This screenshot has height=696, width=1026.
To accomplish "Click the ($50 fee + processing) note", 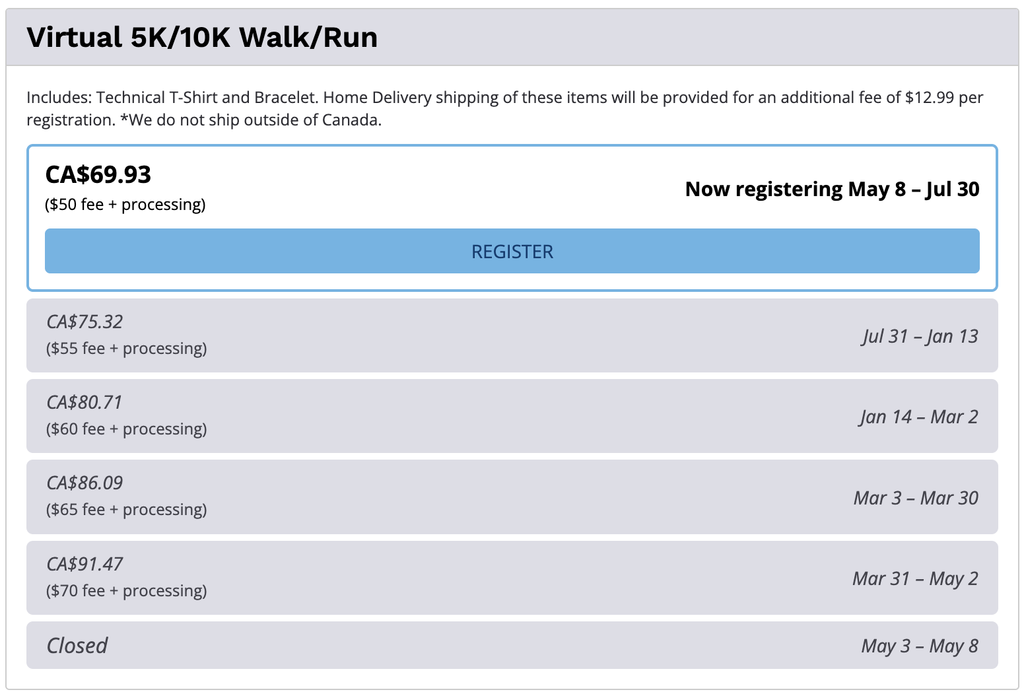I will pyautogui.click(x=125, y=205).
